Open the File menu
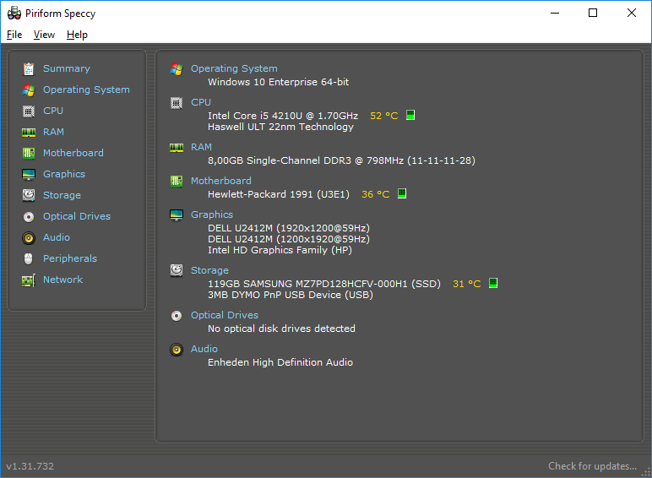 14,35
